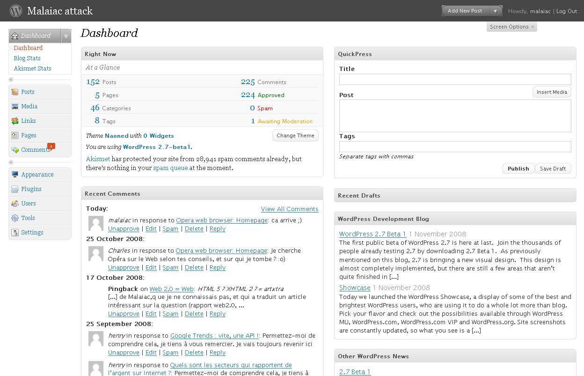The height and width of the screenshot is (376, 584).
Task: Collapse the Recent Comments box via its header
Action: click(x=202, y=193)
